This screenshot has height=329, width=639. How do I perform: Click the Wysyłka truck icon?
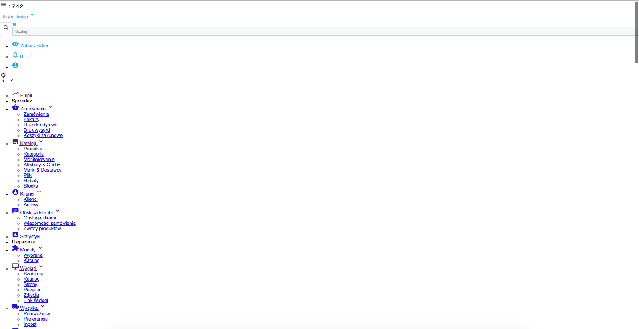coord(16,306)
